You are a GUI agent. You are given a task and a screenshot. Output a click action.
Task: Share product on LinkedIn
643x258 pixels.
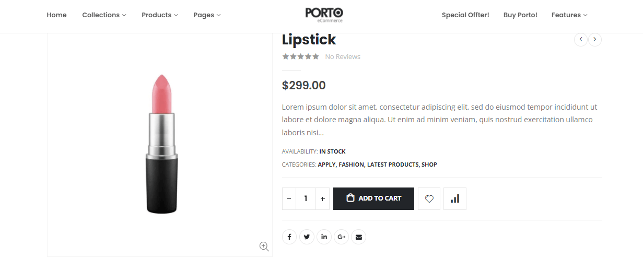pyautogui.click(x=324, y=237)
